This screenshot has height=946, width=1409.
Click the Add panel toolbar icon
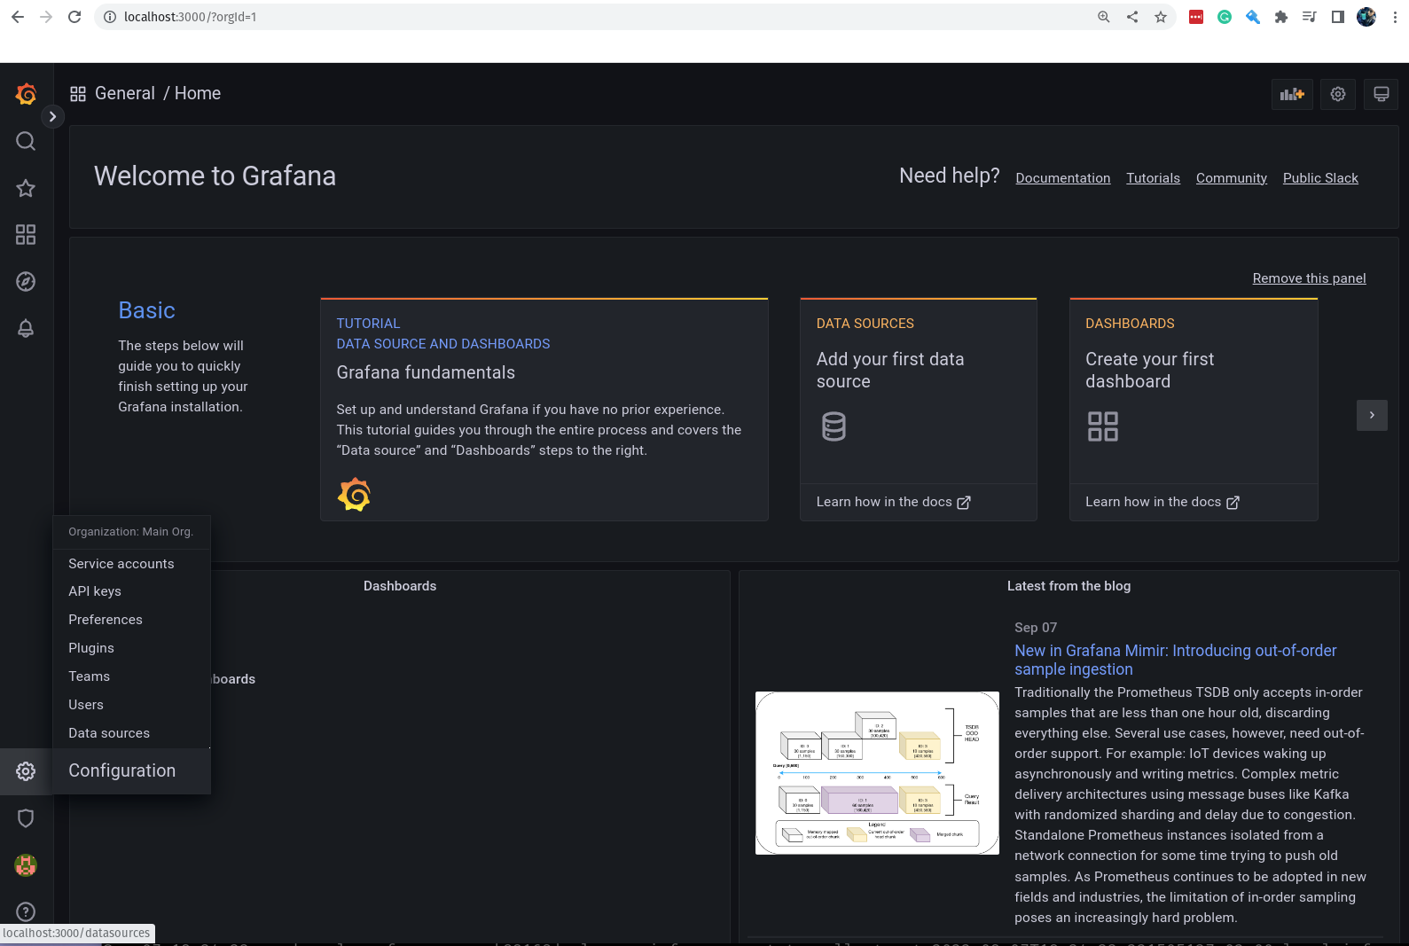pyautogui.click(x=1292, y=94)
